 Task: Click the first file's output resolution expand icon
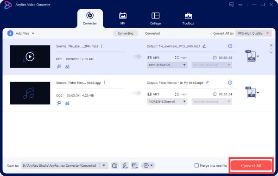coord(177,58)
